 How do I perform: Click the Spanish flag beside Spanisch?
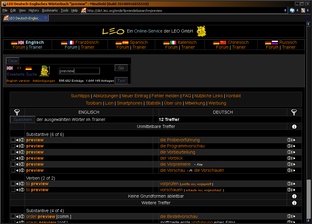[125, 42]
